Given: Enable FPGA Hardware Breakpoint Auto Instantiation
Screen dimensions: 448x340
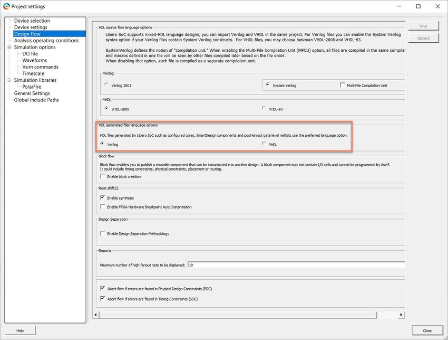Looking at the screenshot, I should pyautogui.click(x=103, y=206).
